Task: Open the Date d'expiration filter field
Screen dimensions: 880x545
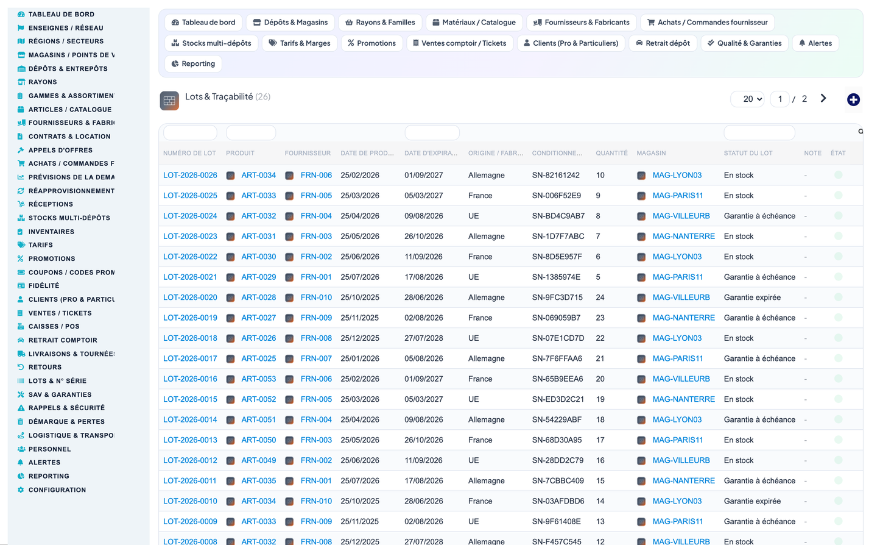Action: [x=432, y=132]
